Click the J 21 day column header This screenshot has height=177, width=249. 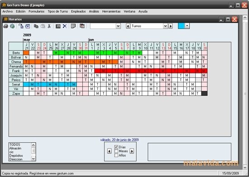(26, 46)
